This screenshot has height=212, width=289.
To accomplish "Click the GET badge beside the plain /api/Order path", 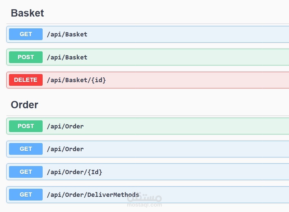I will [x=26, y=149].
